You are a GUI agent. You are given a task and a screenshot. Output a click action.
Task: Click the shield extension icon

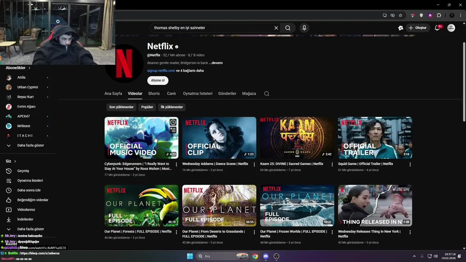pyautogui.click(x=421, y=15)
